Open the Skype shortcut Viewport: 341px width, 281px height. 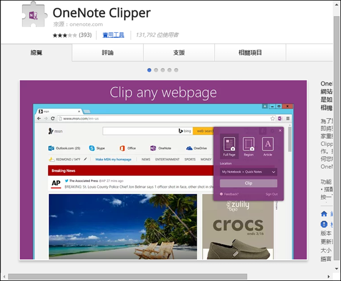coord(97,148)
